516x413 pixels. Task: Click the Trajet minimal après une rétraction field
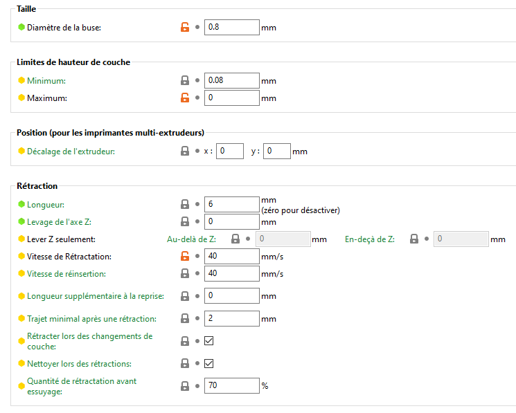pos(231,319)
